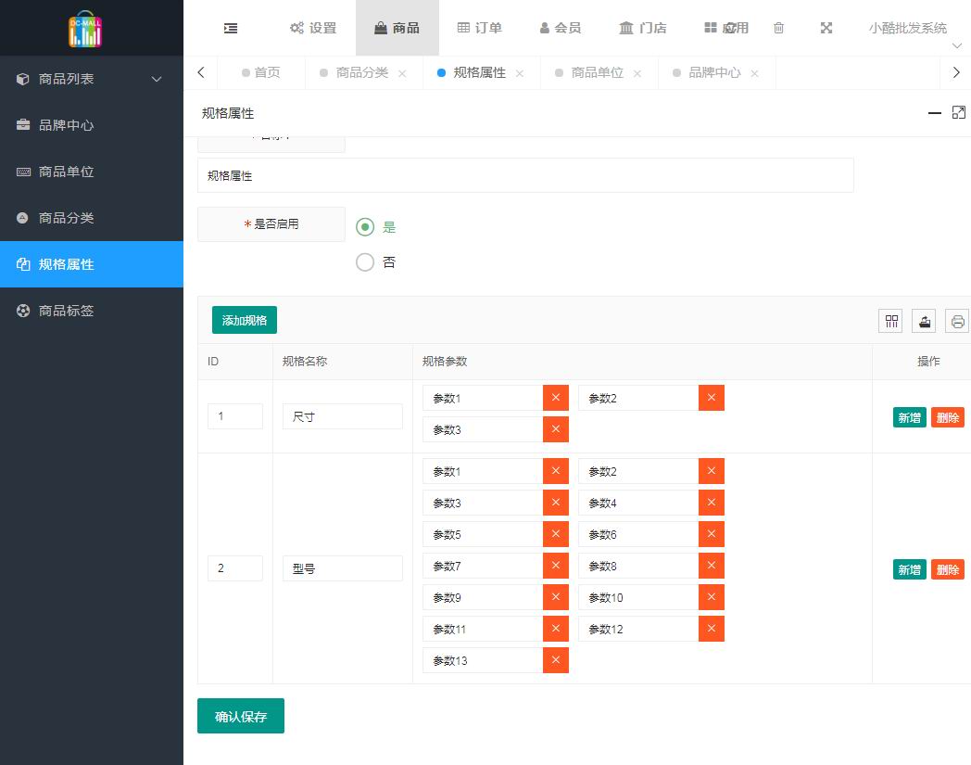Delete 参数2 in the 尺寸 row
The width and height of the screenshot is (971, 765).
tap(712, 398)
